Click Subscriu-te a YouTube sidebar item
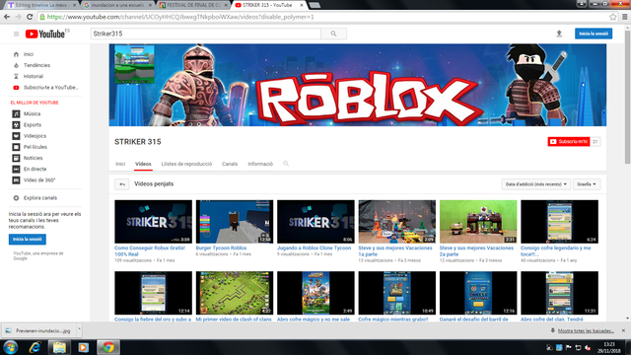Image resolution: width=631 pixels, height=355 pixels. click(50, 88)
